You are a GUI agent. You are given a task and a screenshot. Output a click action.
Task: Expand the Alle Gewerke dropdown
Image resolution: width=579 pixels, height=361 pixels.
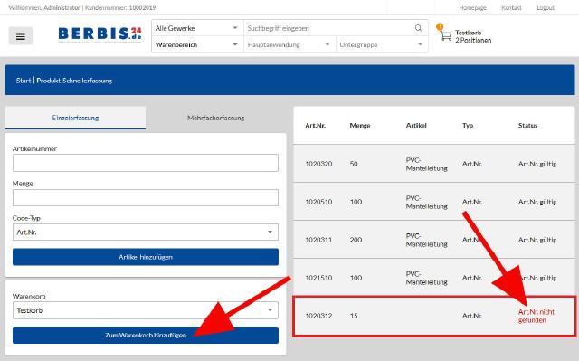point(197,28)
